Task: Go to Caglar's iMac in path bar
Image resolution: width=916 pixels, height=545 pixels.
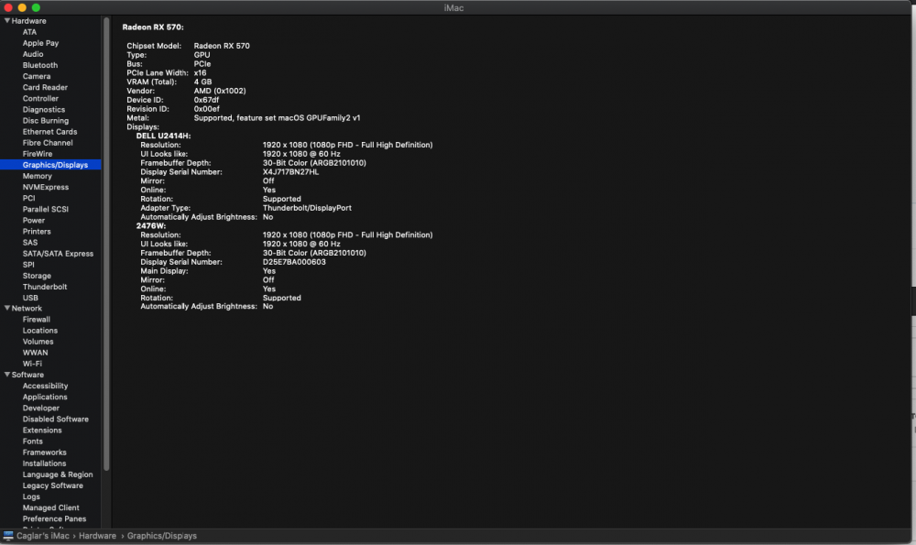Action: [x=43, y=536]
